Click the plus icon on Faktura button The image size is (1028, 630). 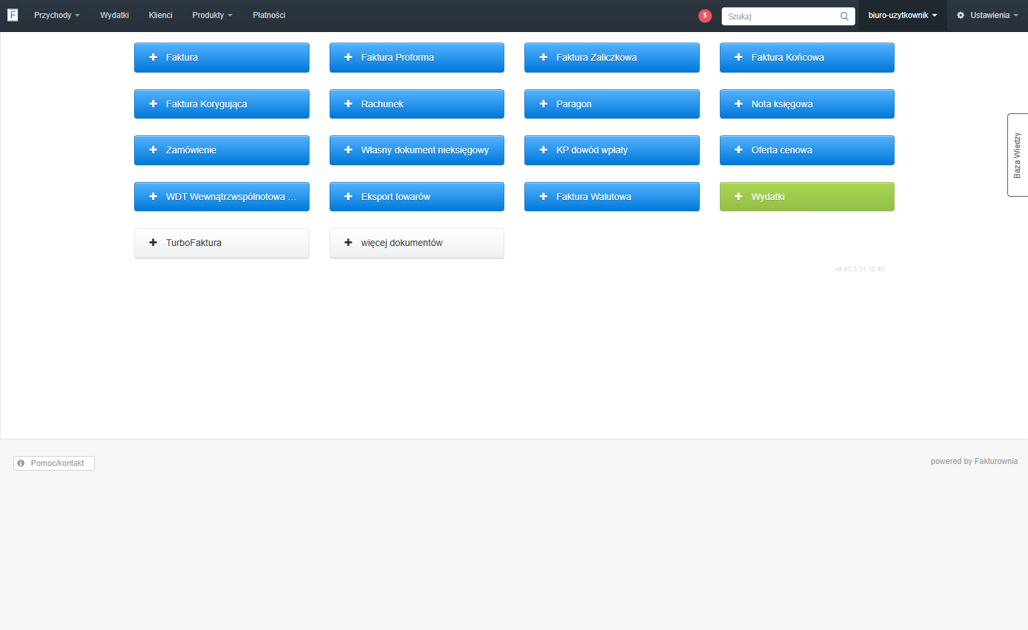[153, 57]
